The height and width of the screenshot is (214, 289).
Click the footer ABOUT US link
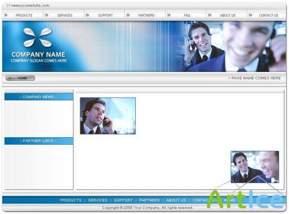tap(176, 200)
